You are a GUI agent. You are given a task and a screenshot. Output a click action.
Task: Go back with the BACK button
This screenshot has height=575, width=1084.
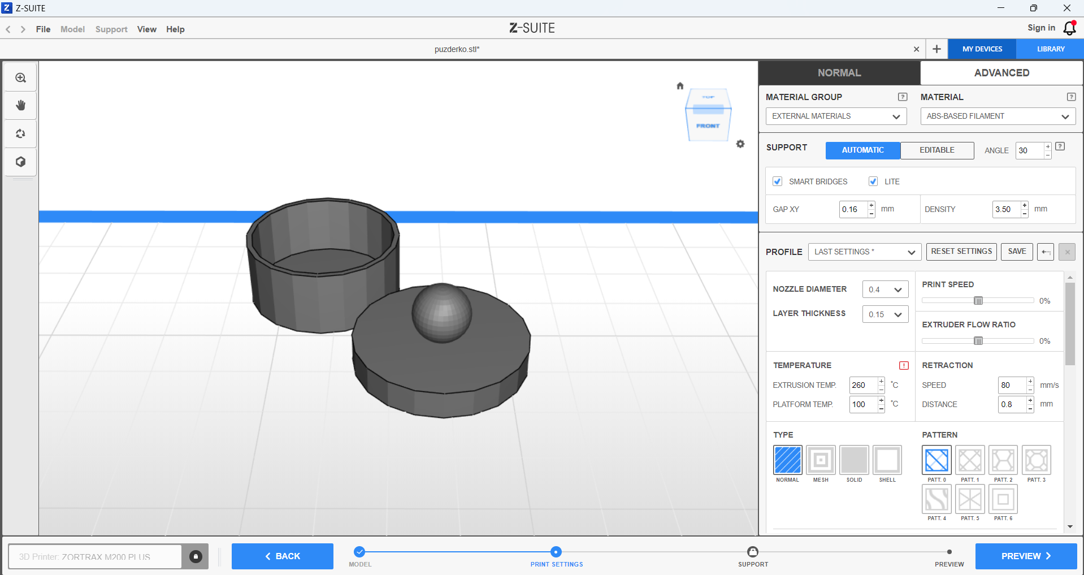point(283,556)
